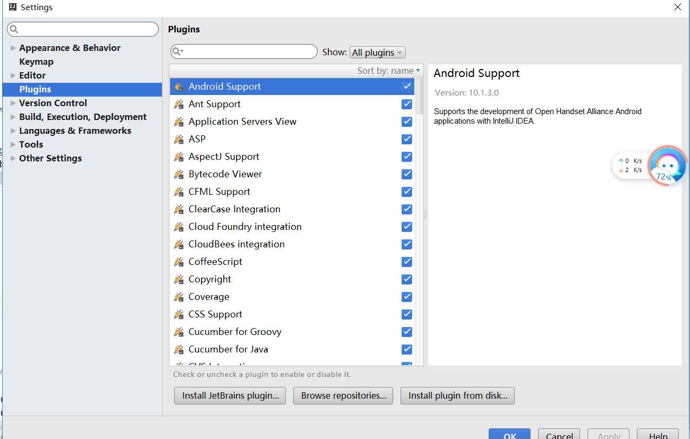Click the Cucumber for Groovy plugin icon

tap(178, 332)
